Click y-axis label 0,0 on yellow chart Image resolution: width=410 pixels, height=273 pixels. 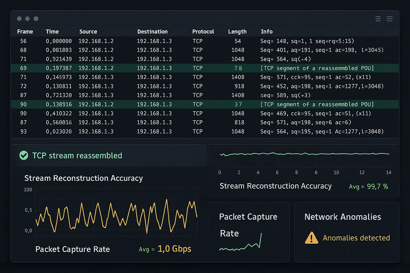[x=28, y=231]
